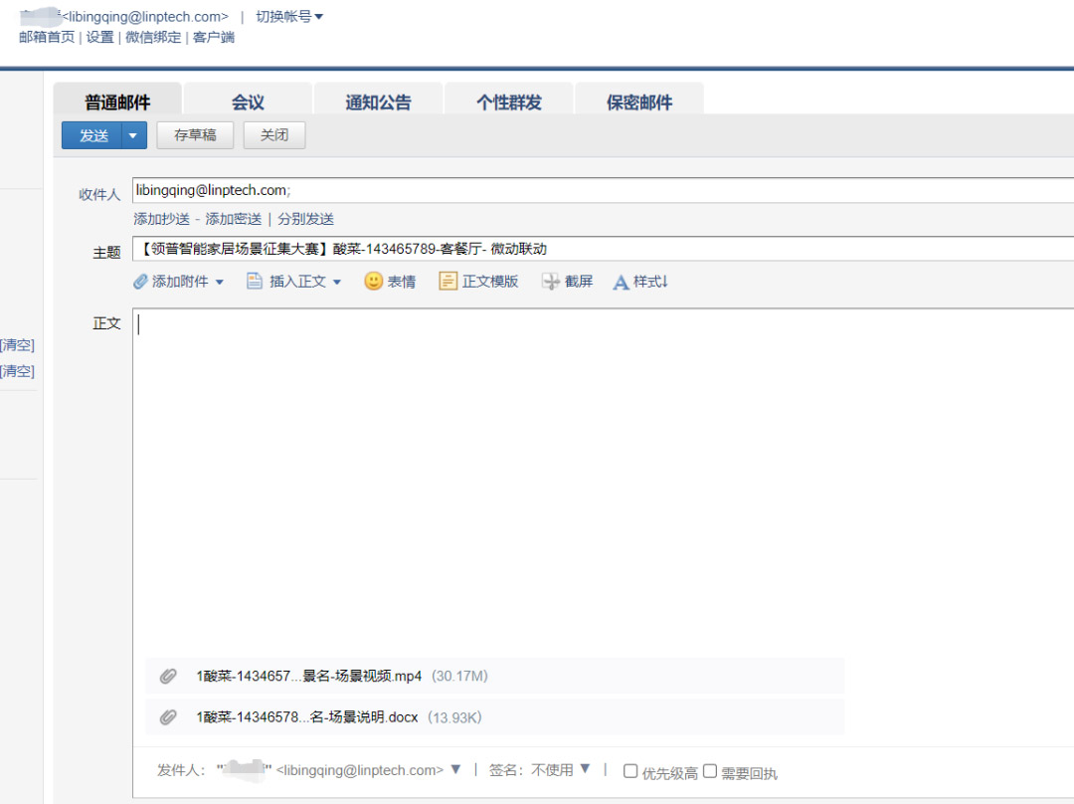The image size is (1074, 804).
Task: Click paperclip icon of the mp4 attachment
Action: pyautogui.click(x=169, y=677)
